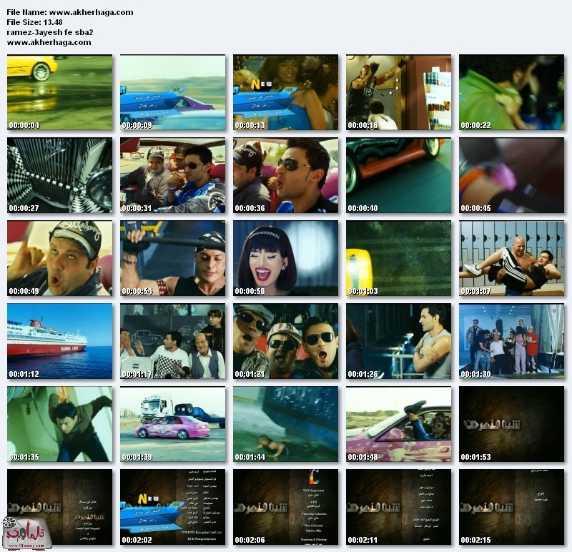
Task: Select the credits frame stamped 00:02:11
Action: point(399,507)
